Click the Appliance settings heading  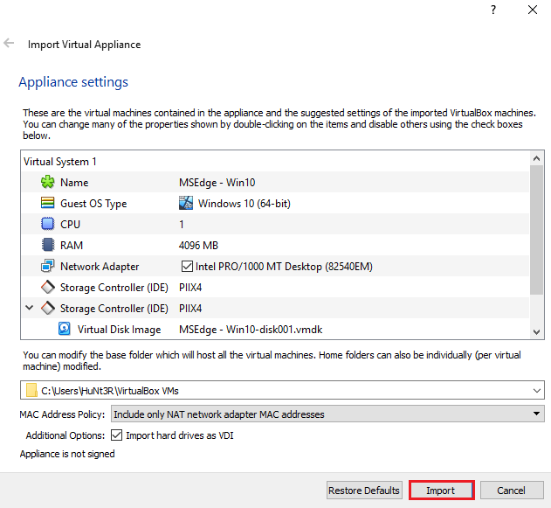73,82
